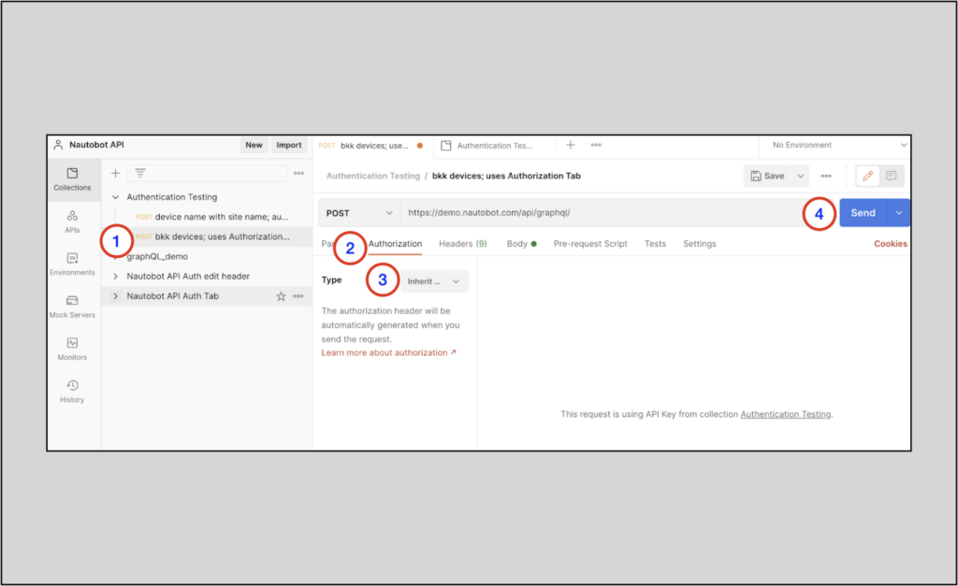Open the Mock Servers sidebar section
The width and height of the screenshot is (958, 586).
point(72,307)
